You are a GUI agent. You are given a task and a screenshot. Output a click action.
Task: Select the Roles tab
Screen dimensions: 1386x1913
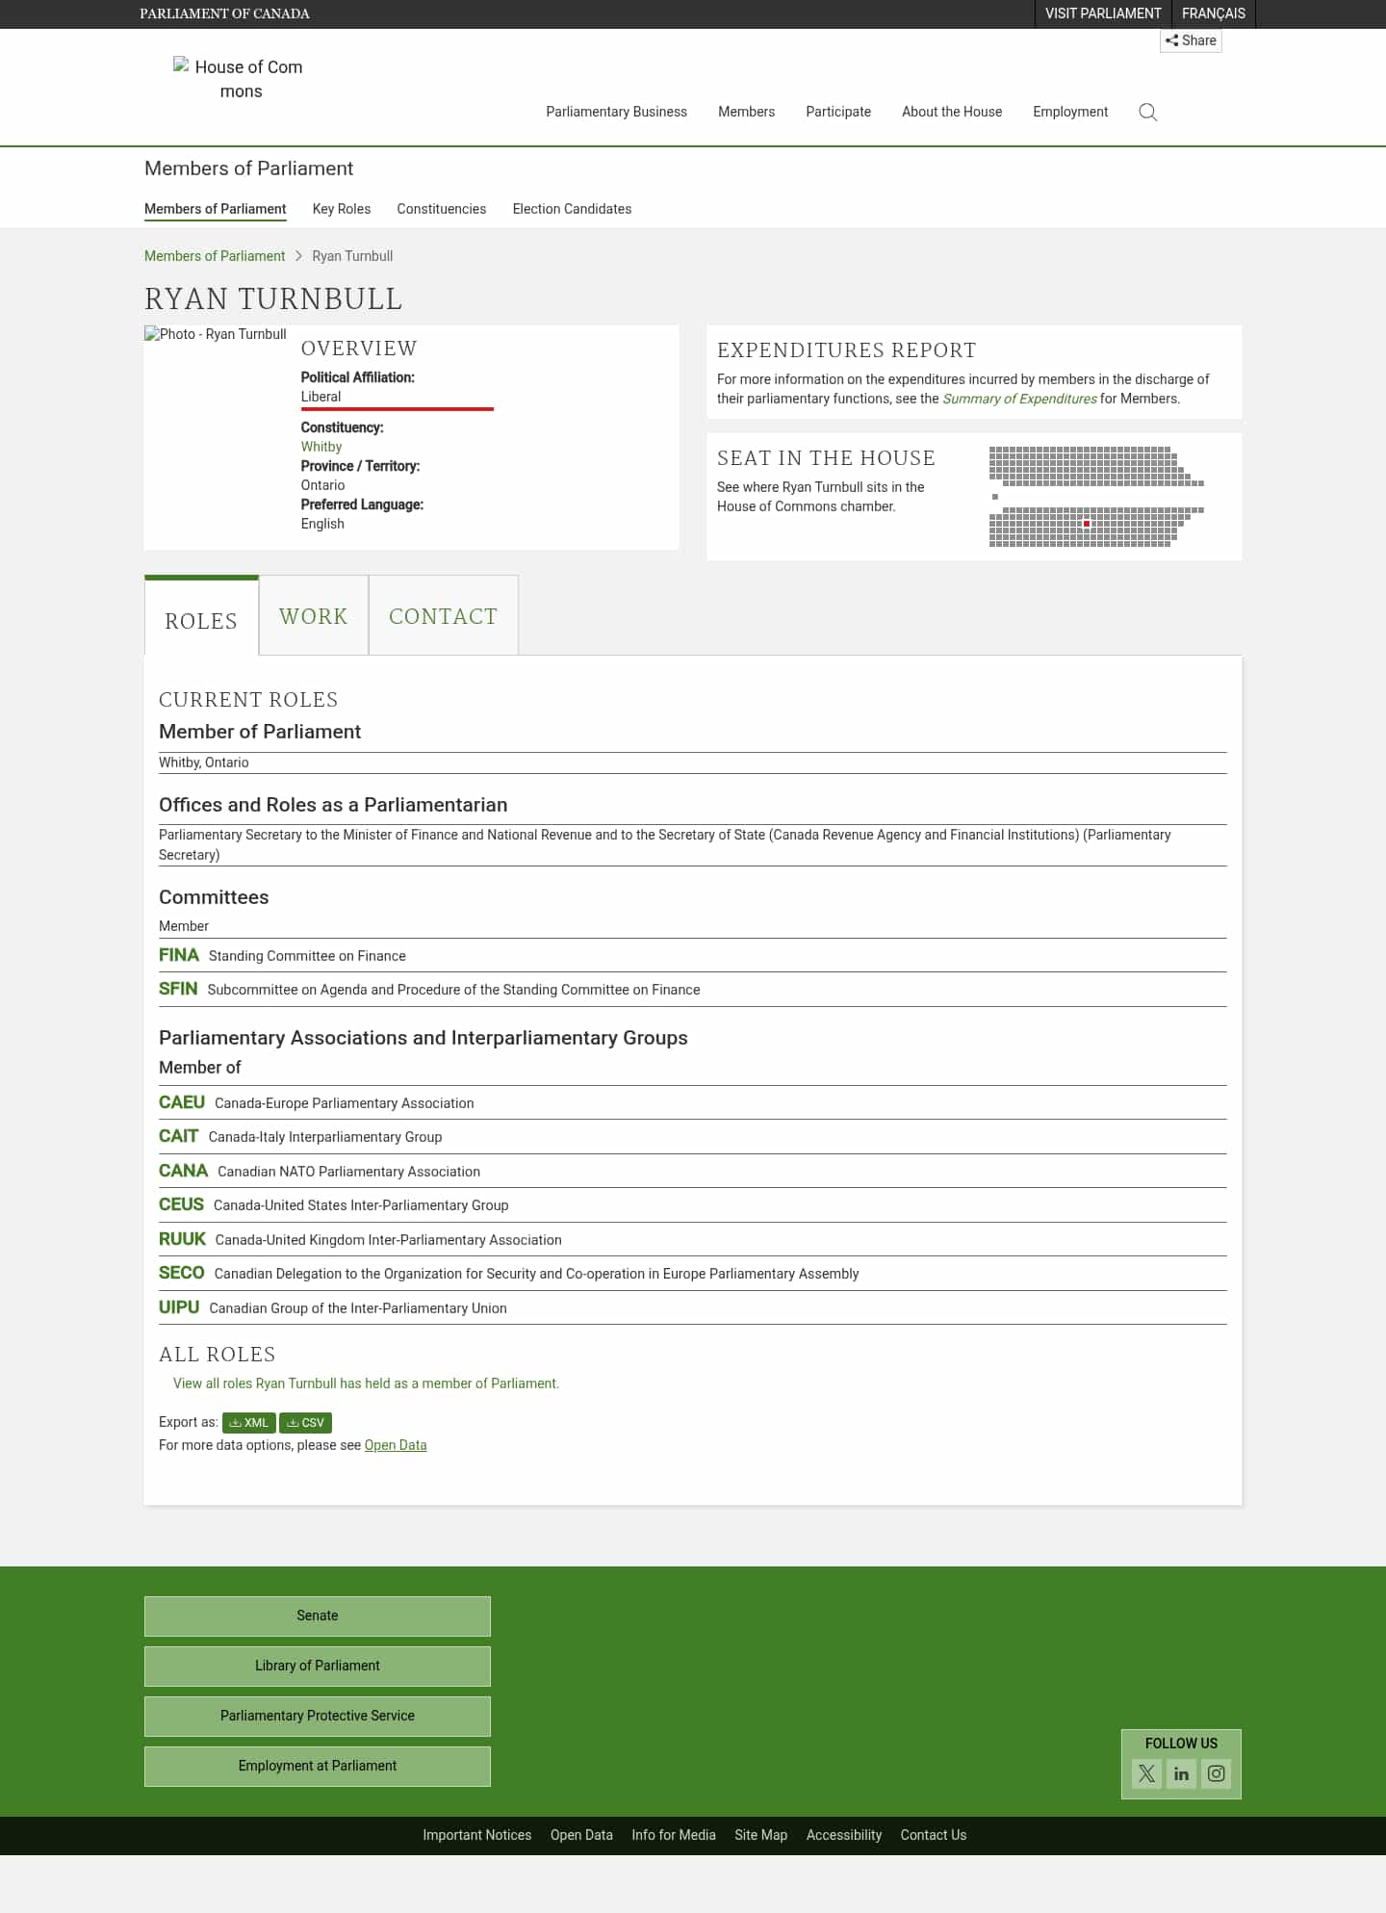201,618
